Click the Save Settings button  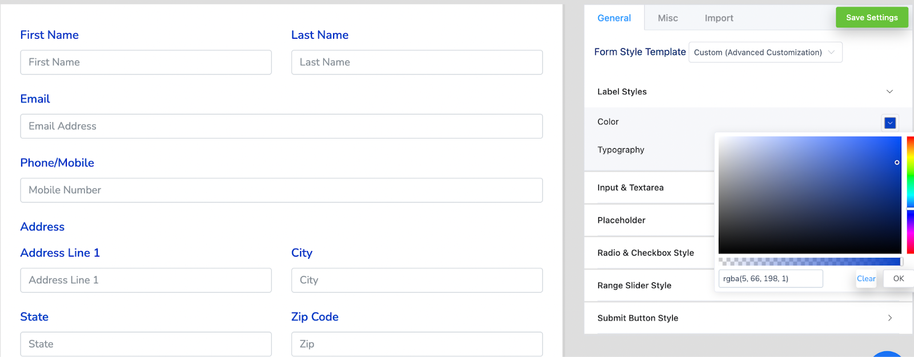coord(871,18)
